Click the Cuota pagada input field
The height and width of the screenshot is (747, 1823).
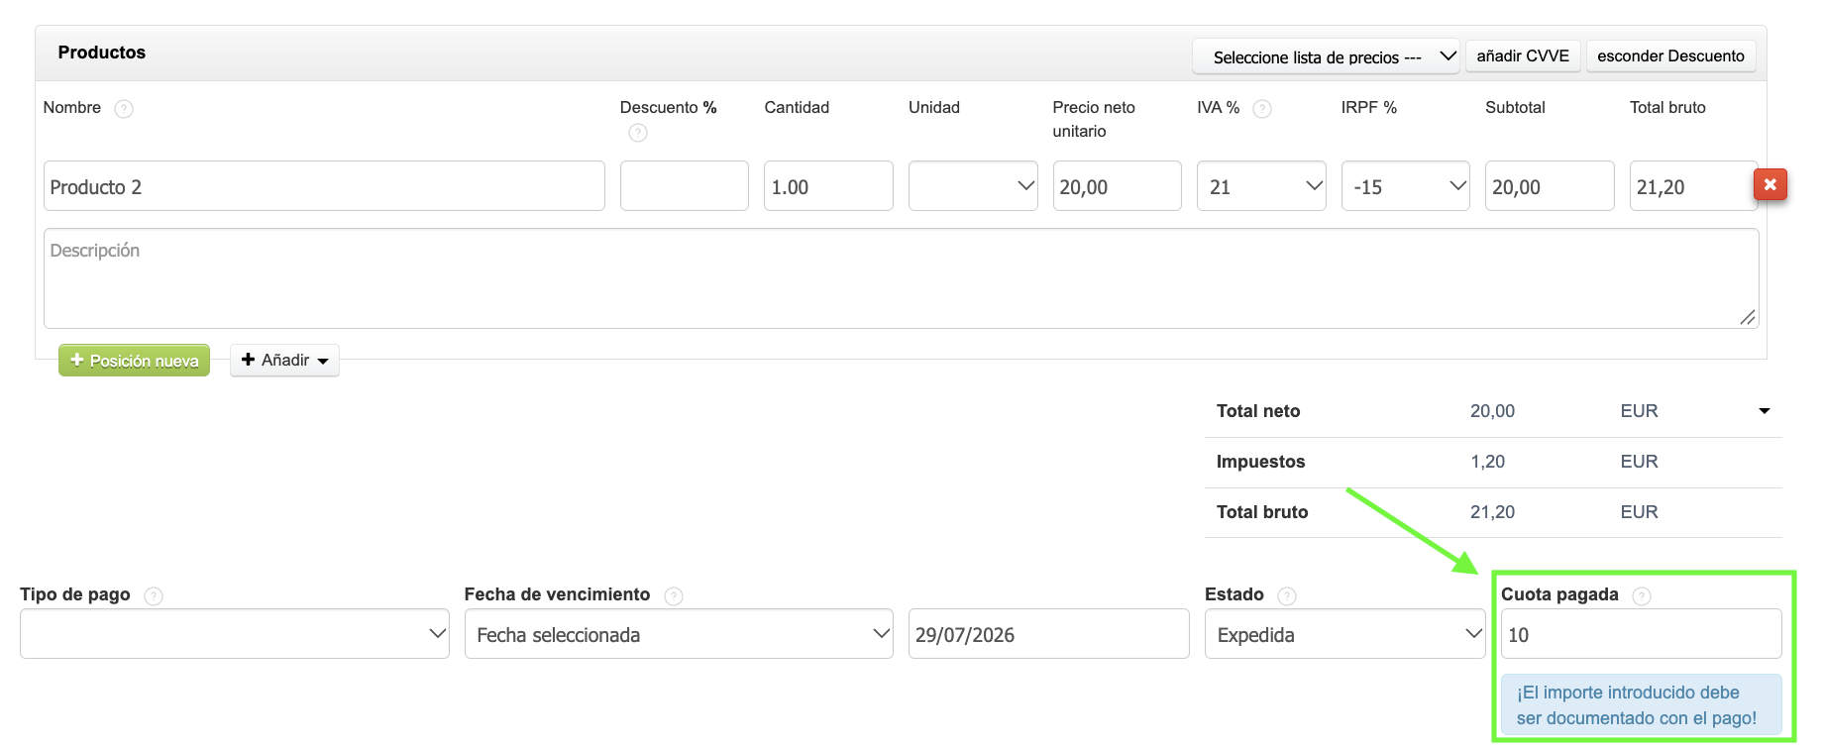pyautogui.click(x=1642, y=634)
